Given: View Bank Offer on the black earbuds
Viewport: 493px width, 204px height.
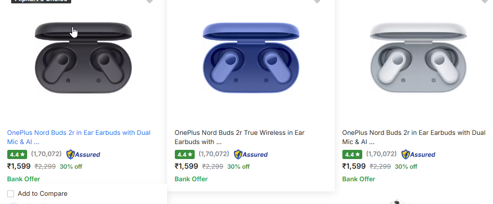Looking at the screenshot, I should click(24, 179).
